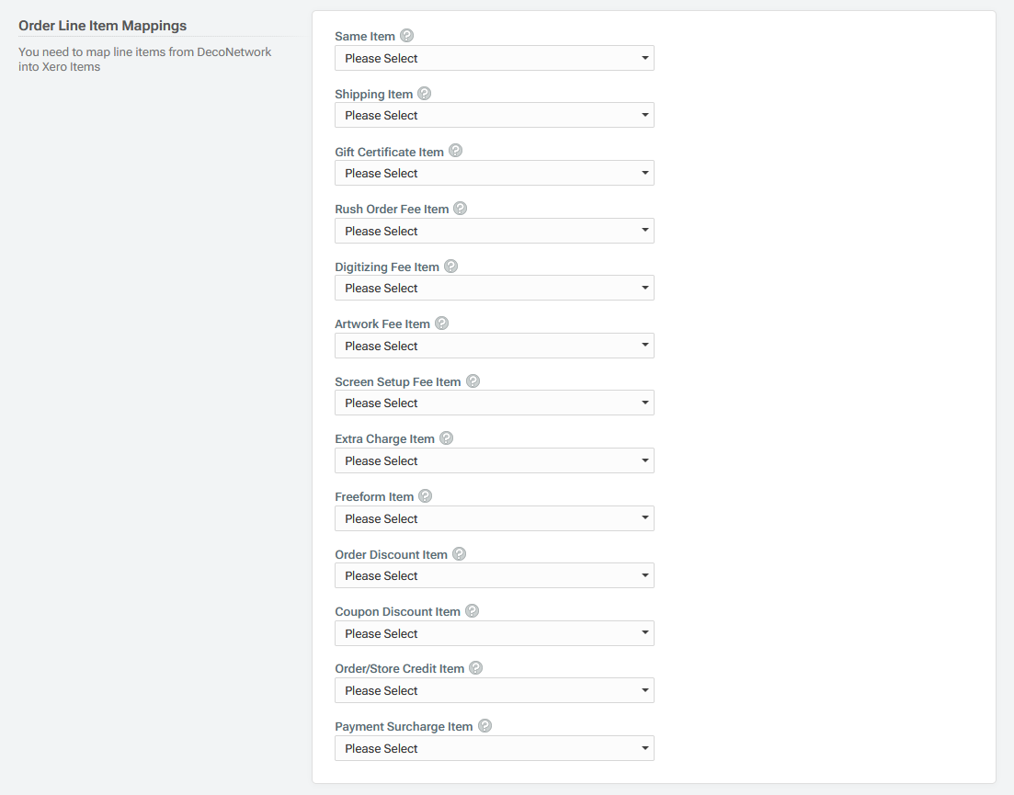Click the Order Line Item Mappings heading
Screen dimensions: 1014x795
click(102, 26)
